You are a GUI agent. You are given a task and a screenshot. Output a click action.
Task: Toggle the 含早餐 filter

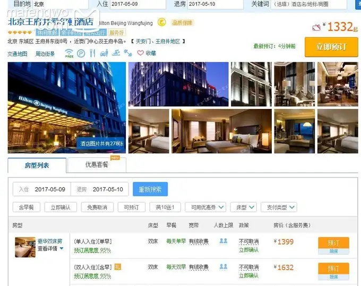point(27,207)
